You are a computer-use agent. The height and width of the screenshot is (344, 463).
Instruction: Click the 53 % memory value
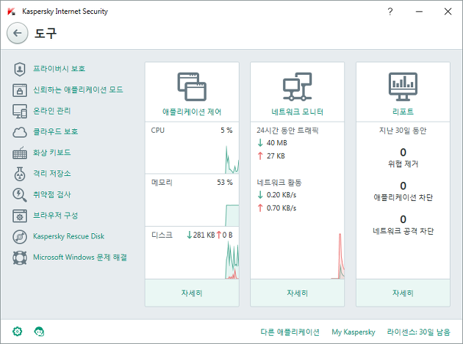tap(225, 183)
